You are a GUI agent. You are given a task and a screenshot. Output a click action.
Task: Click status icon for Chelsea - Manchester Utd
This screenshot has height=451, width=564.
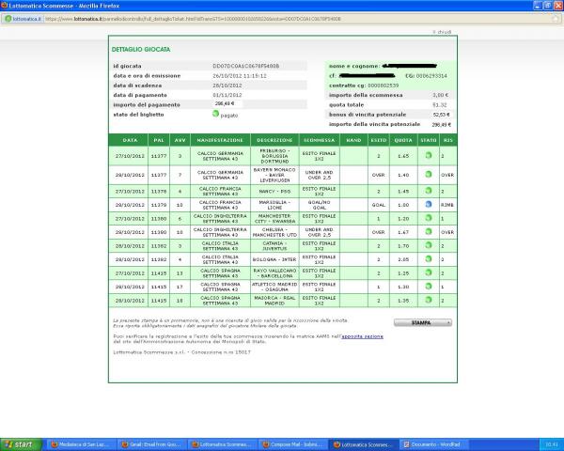coord(429,230)
